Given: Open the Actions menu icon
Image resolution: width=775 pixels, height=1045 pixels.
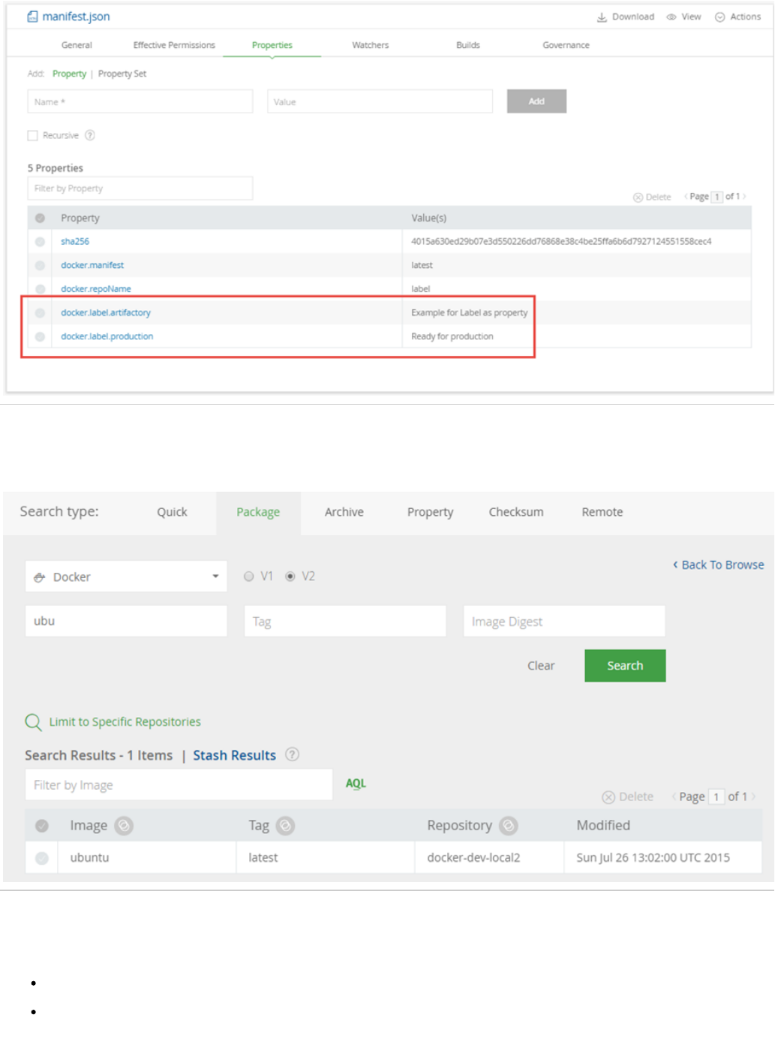Looking at the screenshot, I should (x=720, y=17).
